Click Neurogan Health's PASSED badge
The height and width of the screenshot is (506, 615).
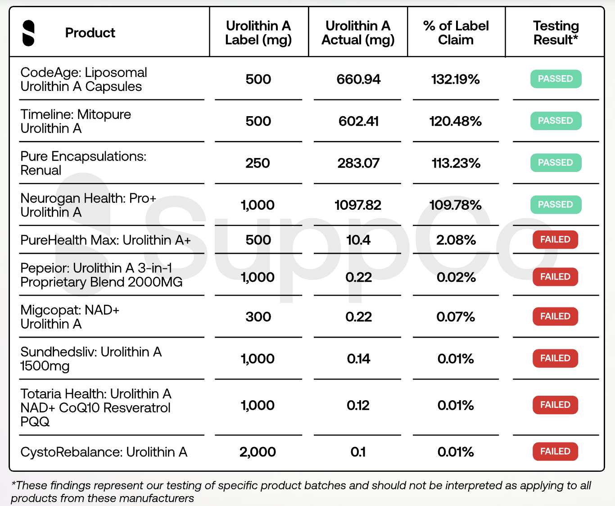(556, 204)
